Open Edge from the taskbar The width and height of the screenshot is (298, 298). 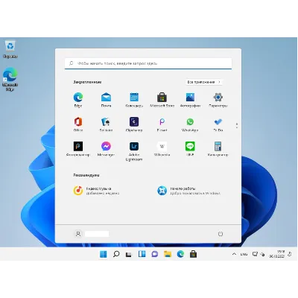[180, 254]
